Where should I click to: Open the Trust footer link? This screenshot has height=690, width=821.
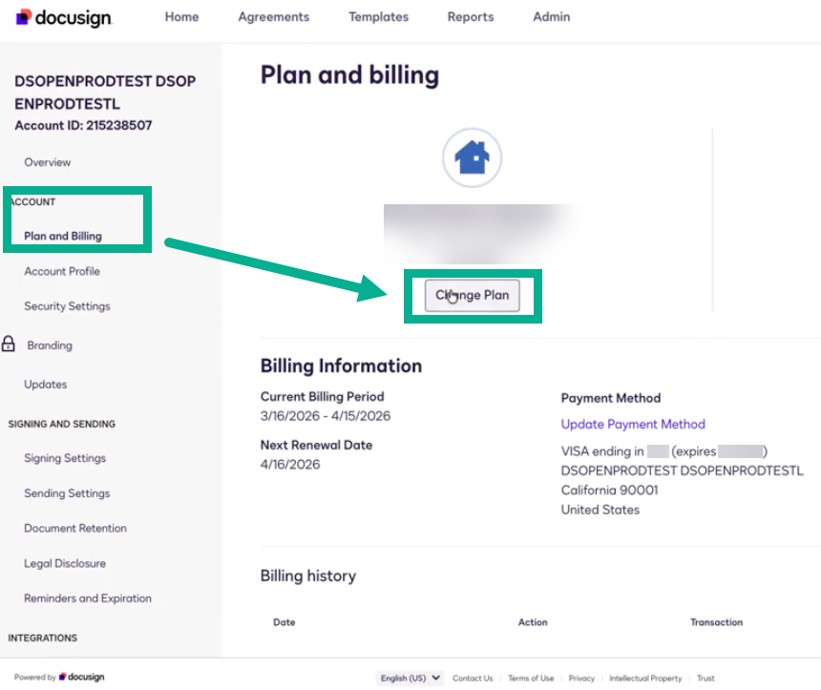coord(705,678)
